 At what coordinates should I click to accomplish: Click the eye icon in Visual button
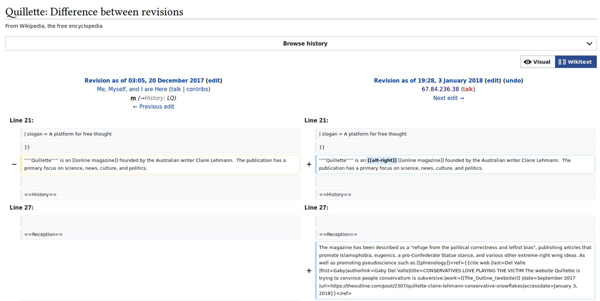[527, 62]
